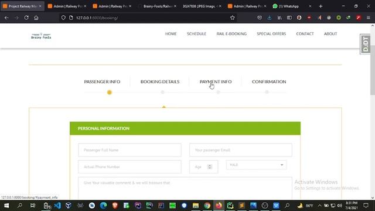Screen dimensions: 375x211
Task: Open Windows Search beside the Start button
Action: tap(20, 206)
